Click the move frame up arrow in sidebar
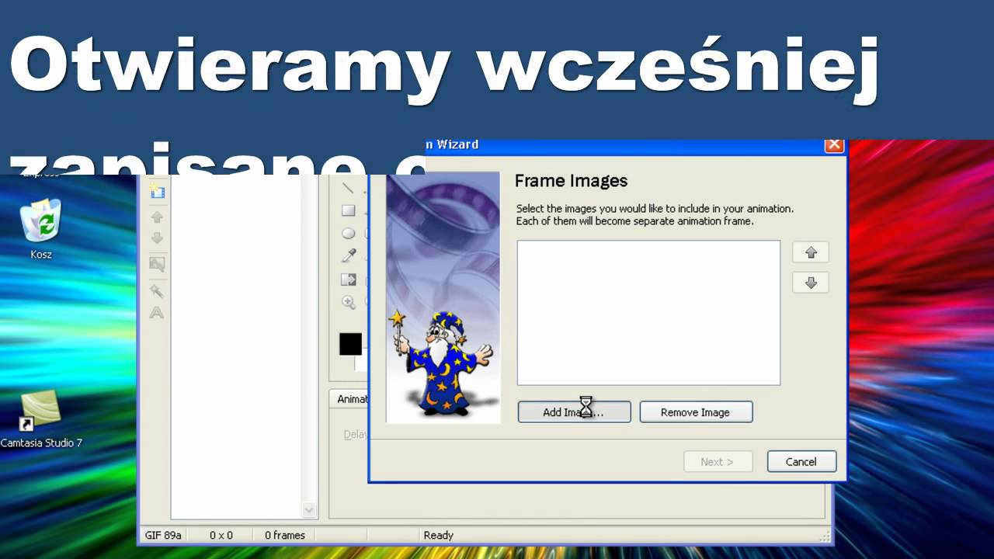This screenshot has width=994, height=559. (157, 217)
